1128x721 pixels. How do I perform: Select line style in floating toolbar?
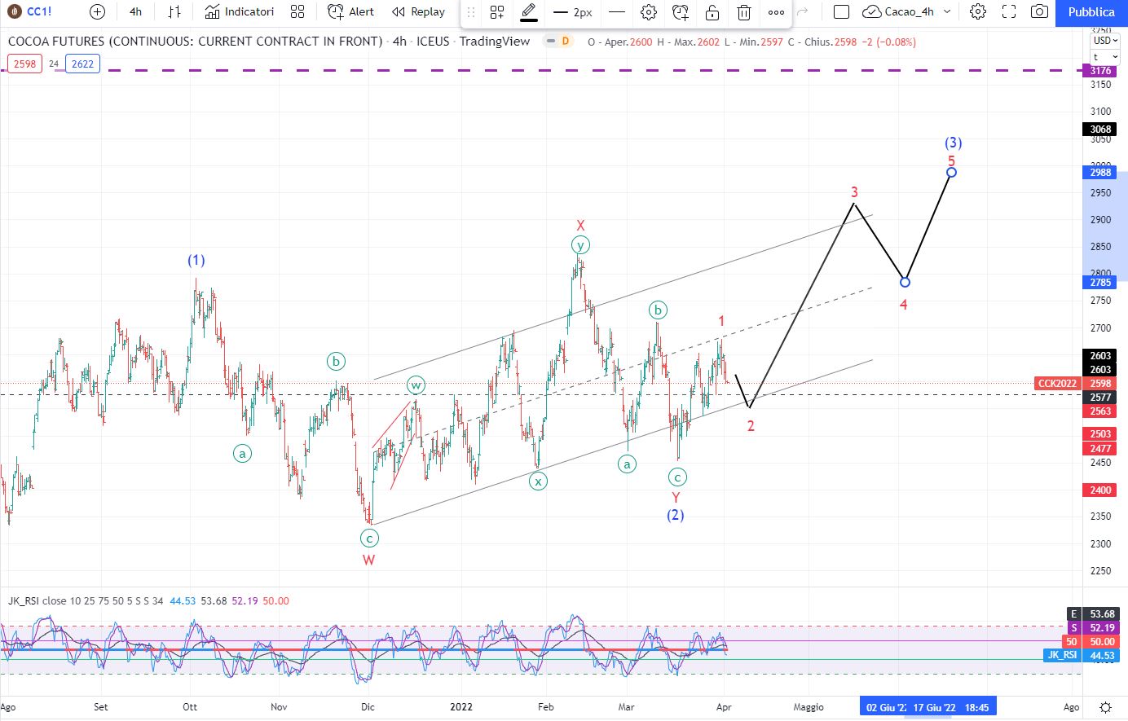[x=617, y=12]
